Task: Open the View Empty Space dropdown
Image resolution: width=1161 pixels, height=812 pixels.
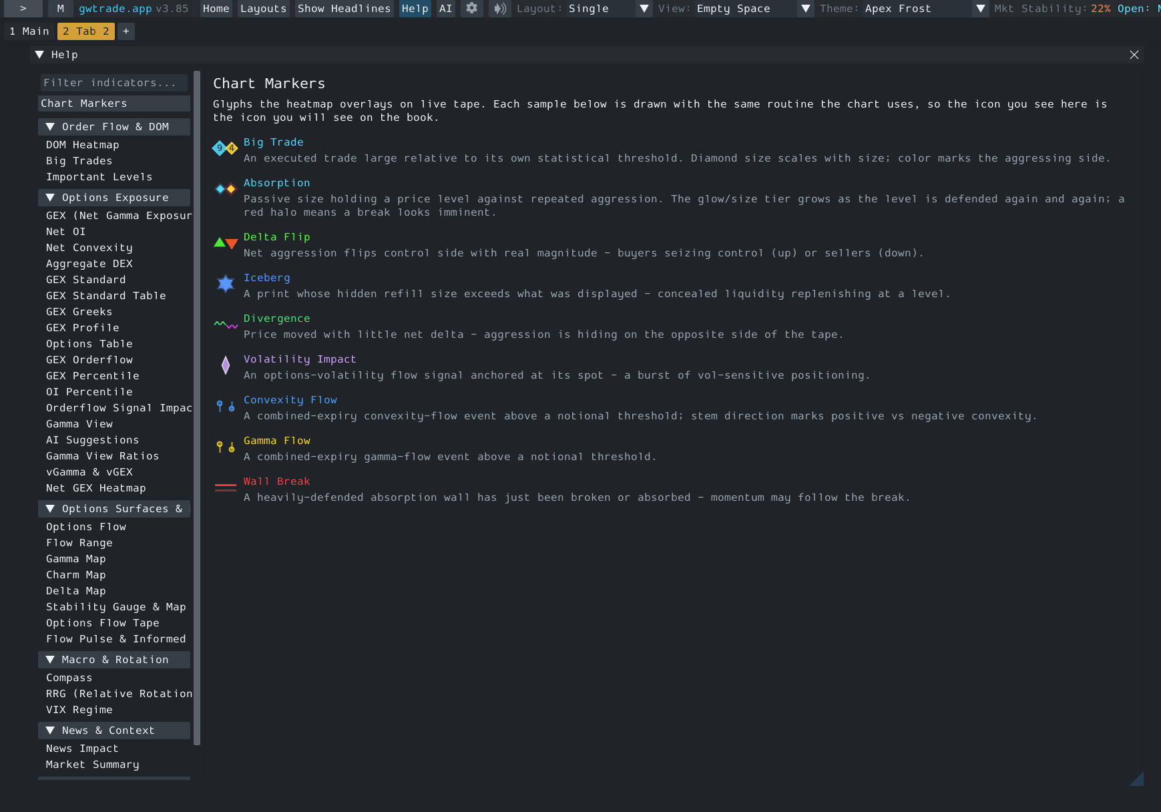Action: 754,9
